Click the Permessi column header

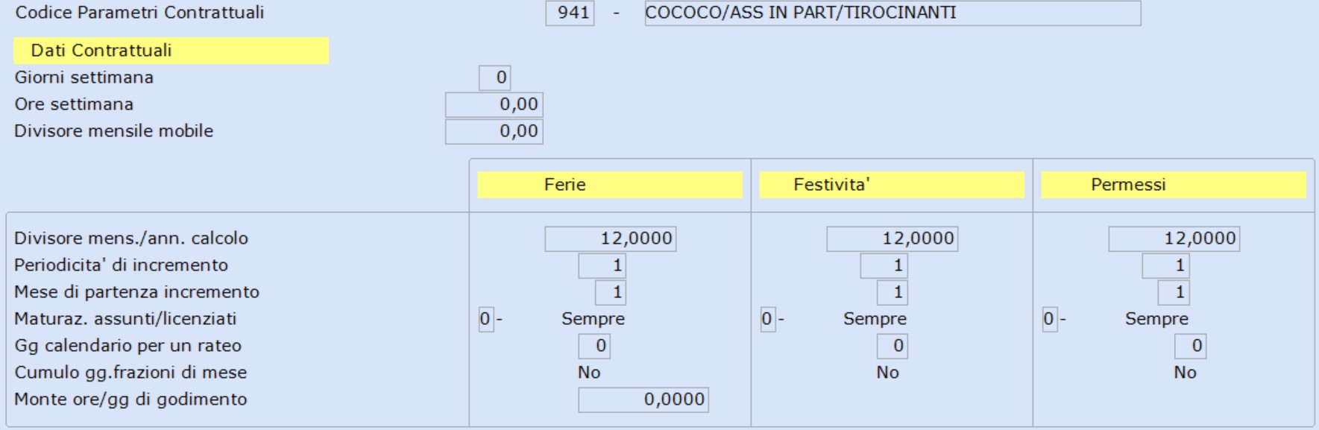tap(1174, 185)
